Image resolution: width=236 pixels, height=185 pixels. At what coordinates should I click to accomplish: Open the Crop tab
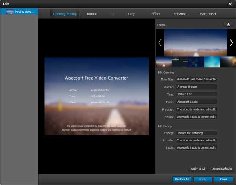[x=131, y=14]
